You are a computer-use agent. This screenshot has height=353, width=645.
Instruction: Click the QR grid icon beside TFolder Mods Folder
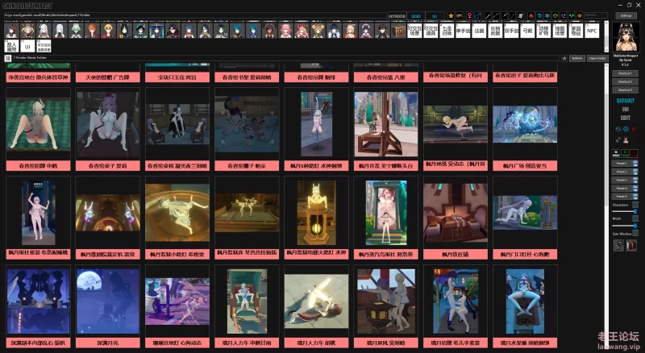point(8,58)
